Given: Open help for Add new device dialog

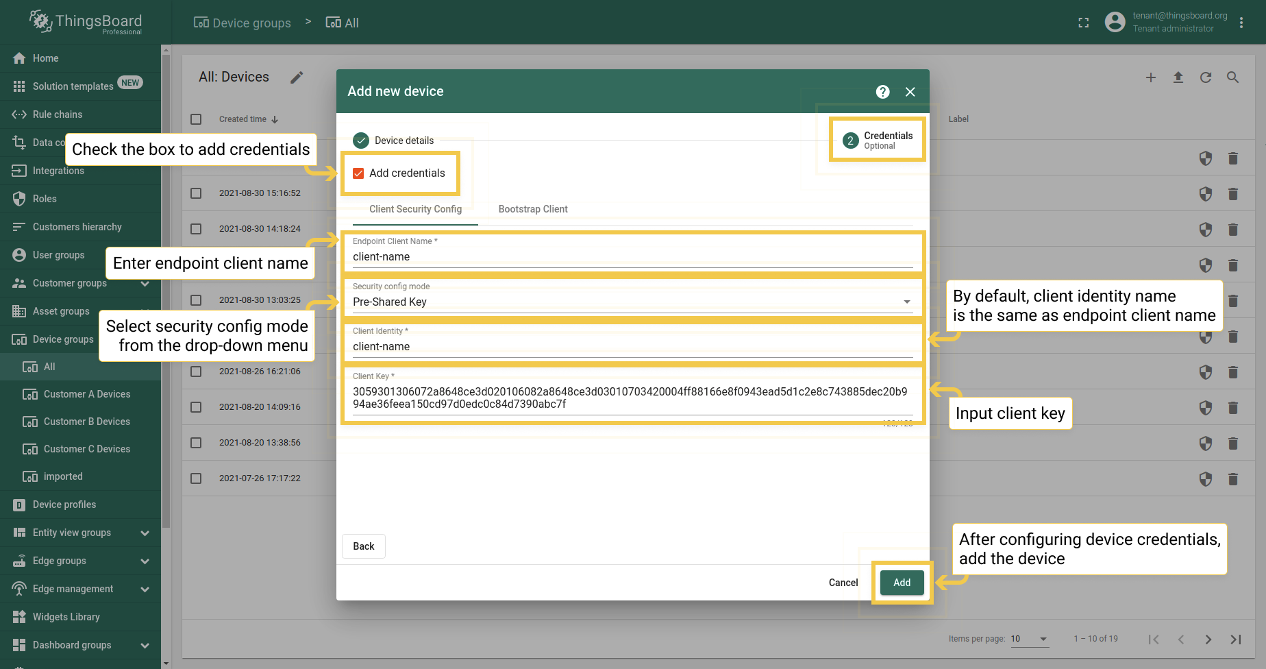Looking at the screenshot, I should click(883, 92).
